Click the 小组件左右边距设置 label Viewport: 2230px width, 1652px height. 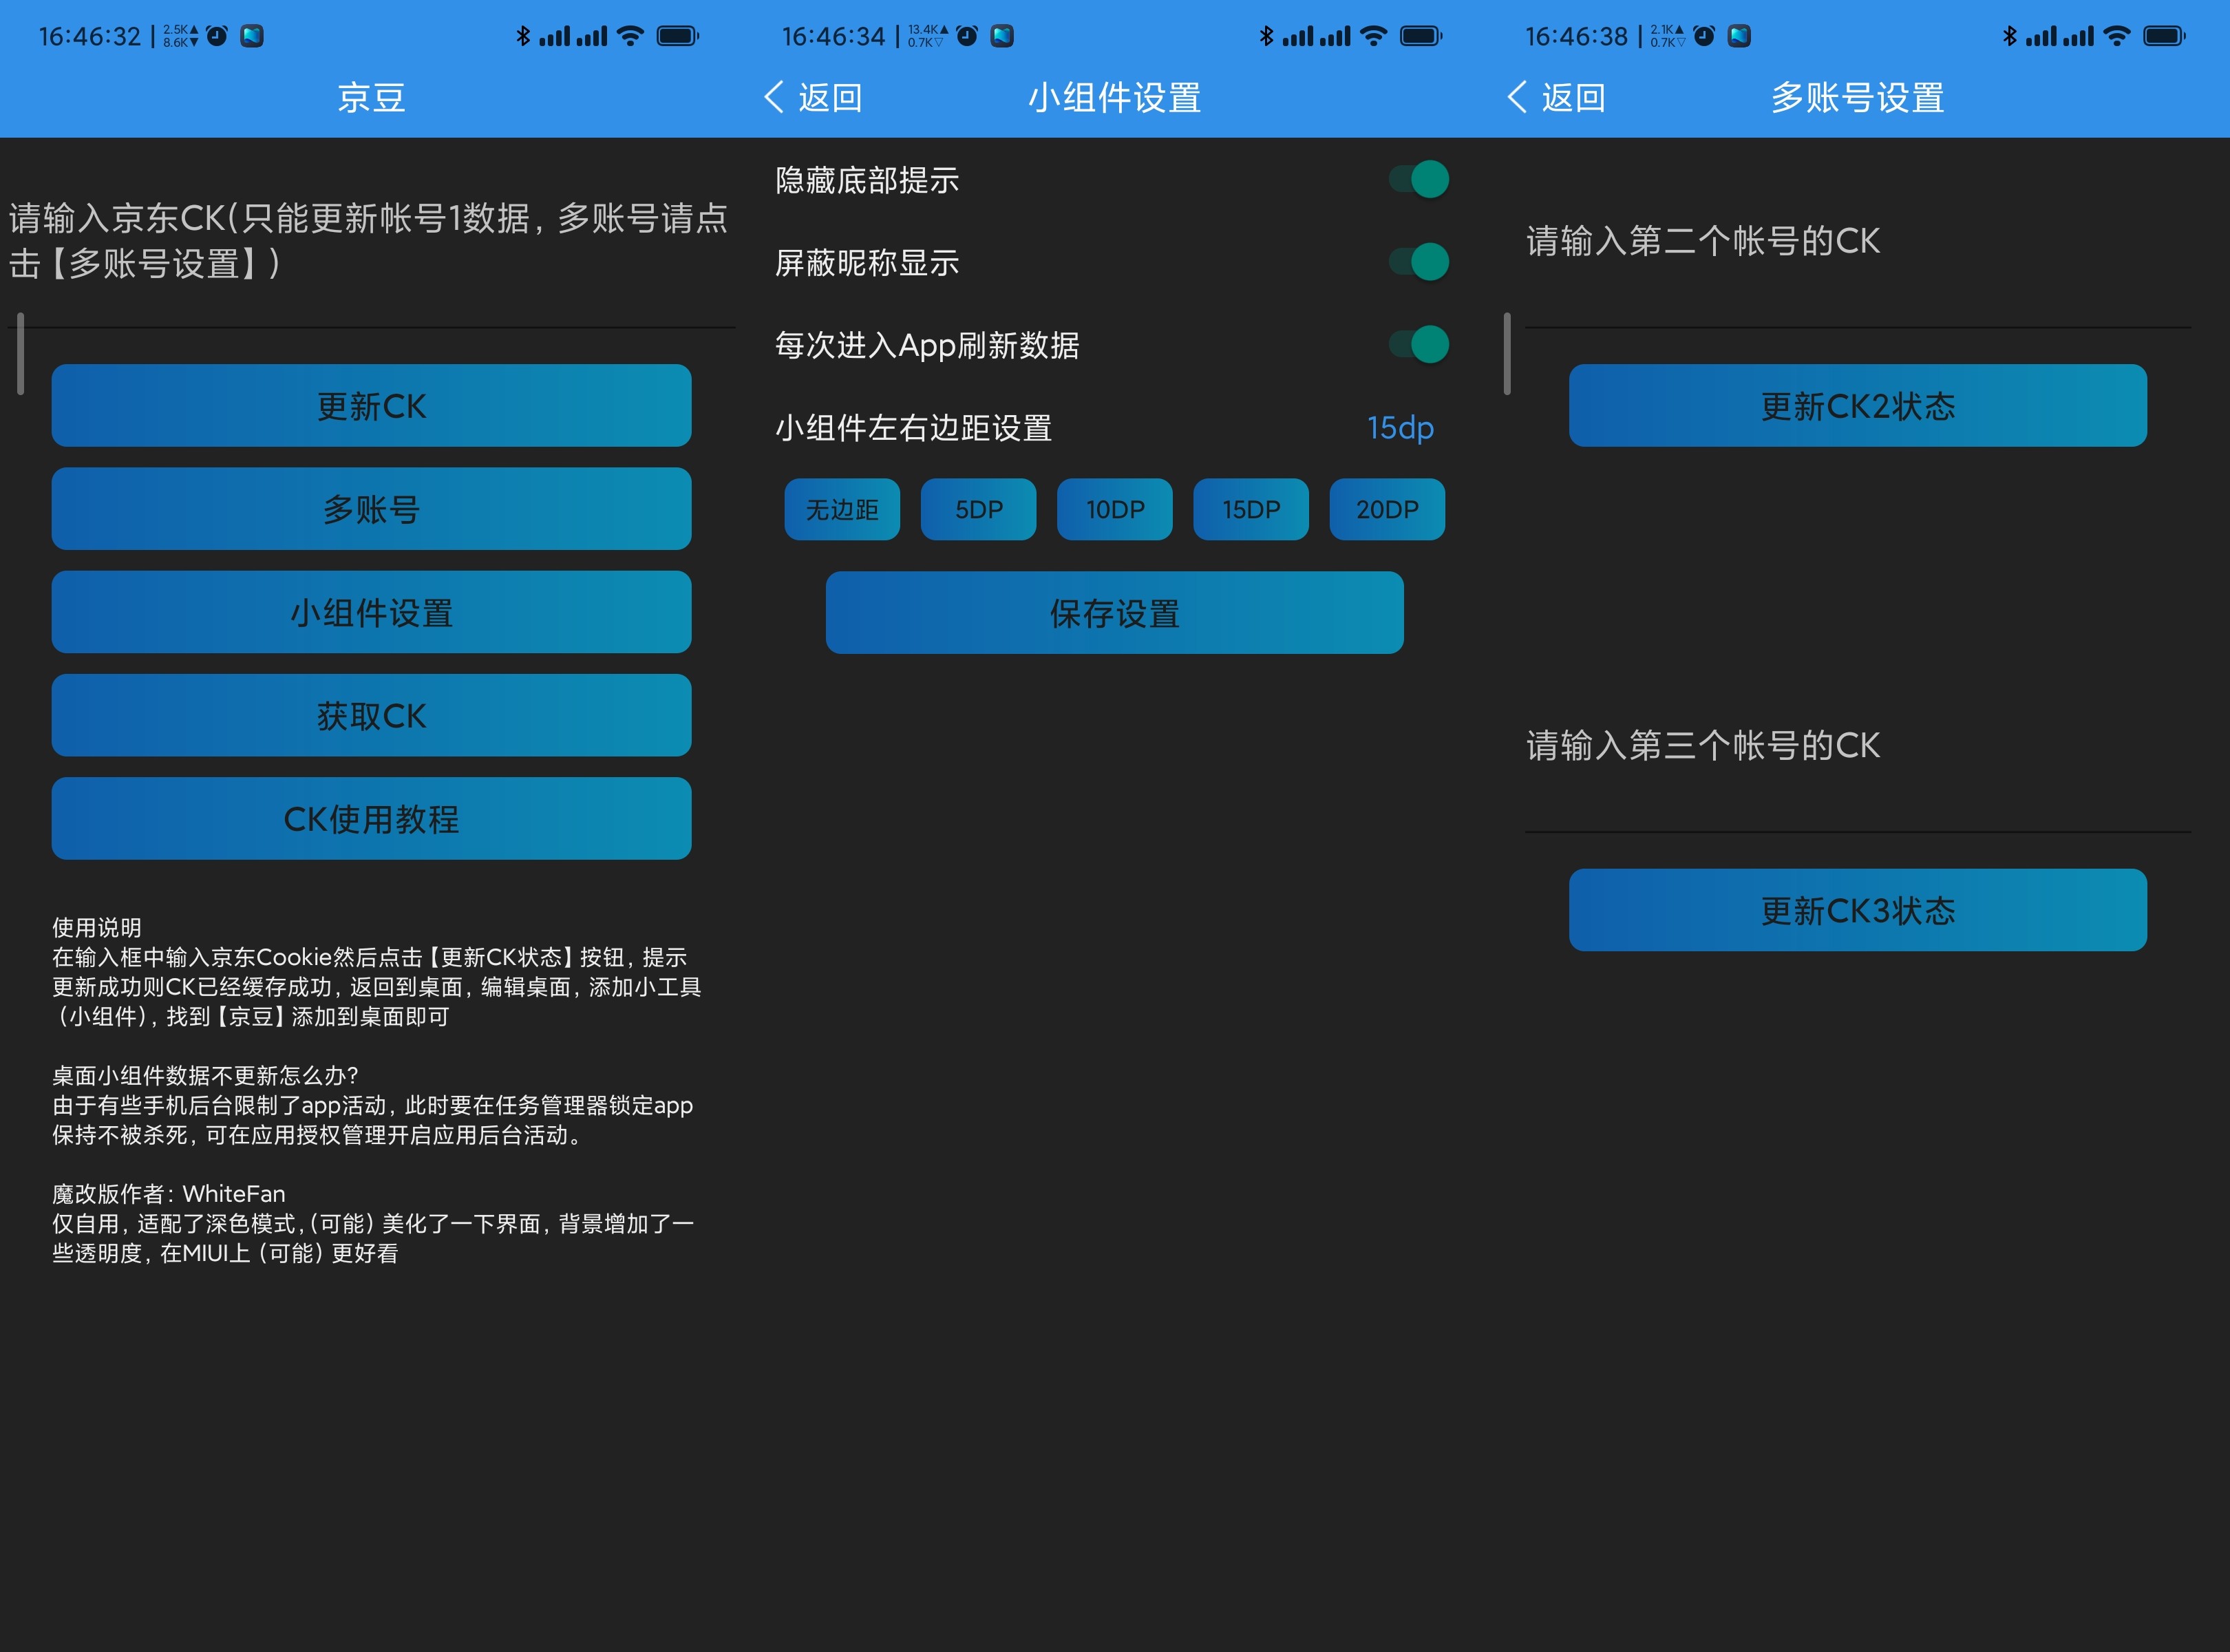(913, 428)
